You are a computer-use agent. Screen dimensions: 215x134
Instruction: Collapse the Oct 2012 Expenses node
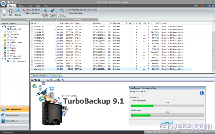2,58
